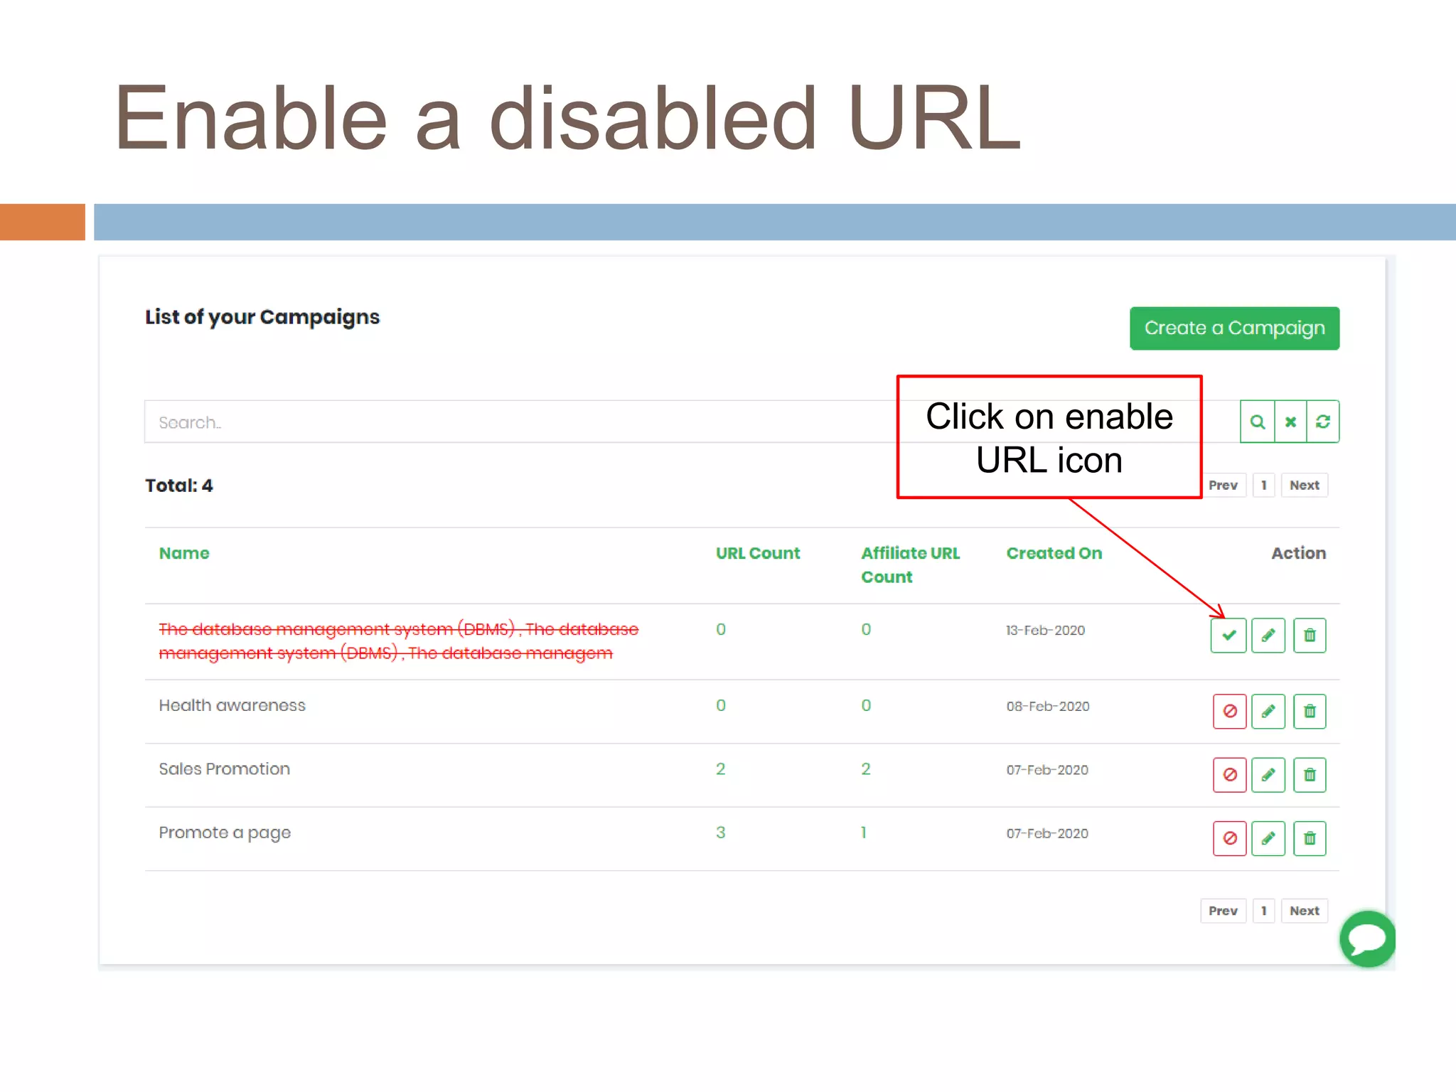Click the top Next pagination button

pos(1305,486)
